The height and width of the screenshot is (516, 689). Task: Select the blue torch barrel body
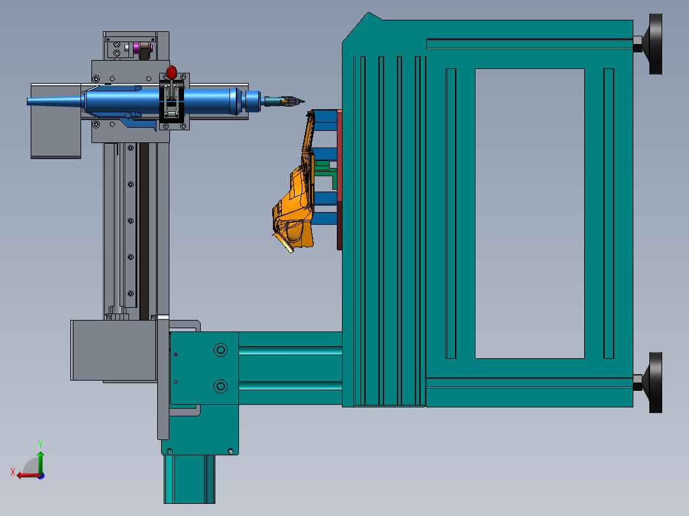(x=206, y=101)
